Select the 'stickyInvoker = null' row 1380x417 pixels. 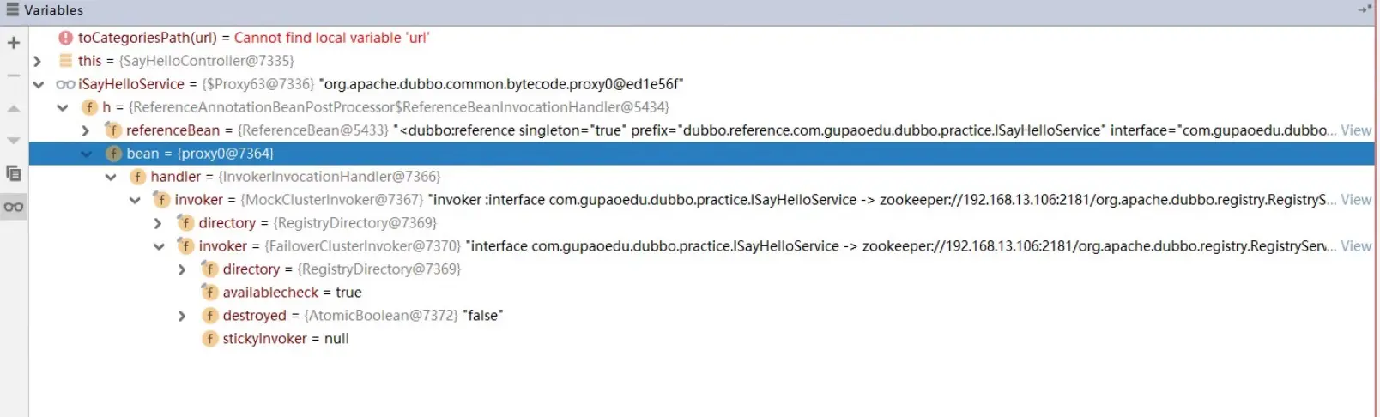(x=701, y=339)
